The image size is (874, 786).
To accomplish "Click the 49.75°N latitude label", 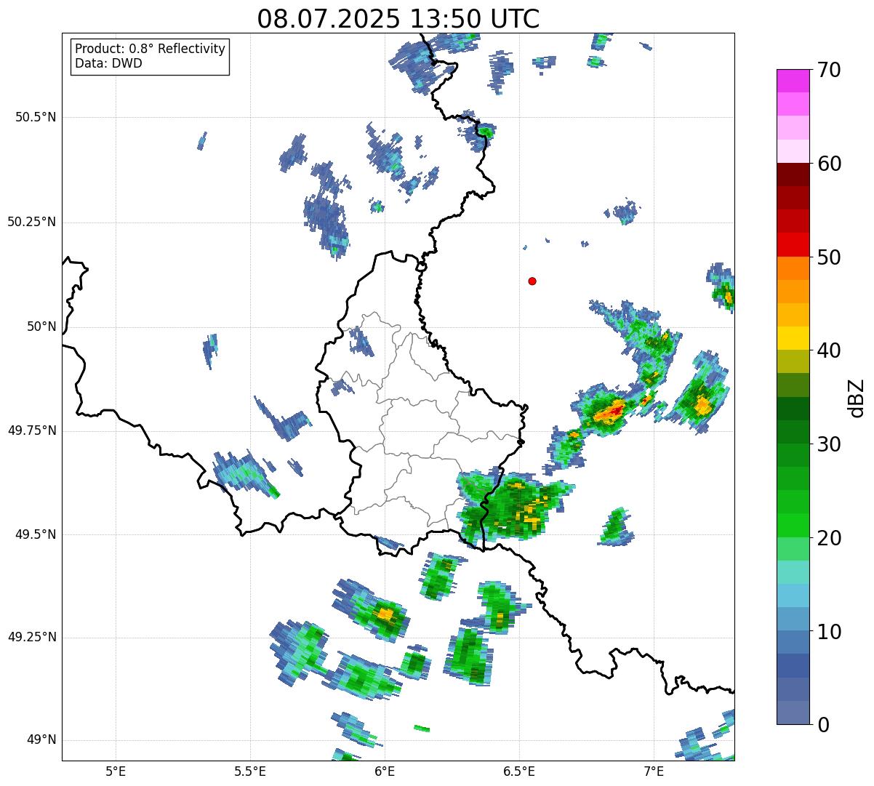I will point(32,430).
